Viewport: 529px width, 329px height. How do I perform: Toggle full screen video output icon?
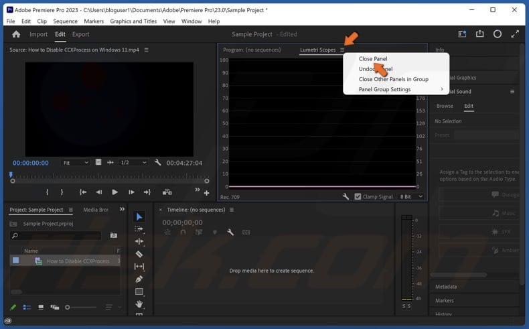click(x=515, y=34)
